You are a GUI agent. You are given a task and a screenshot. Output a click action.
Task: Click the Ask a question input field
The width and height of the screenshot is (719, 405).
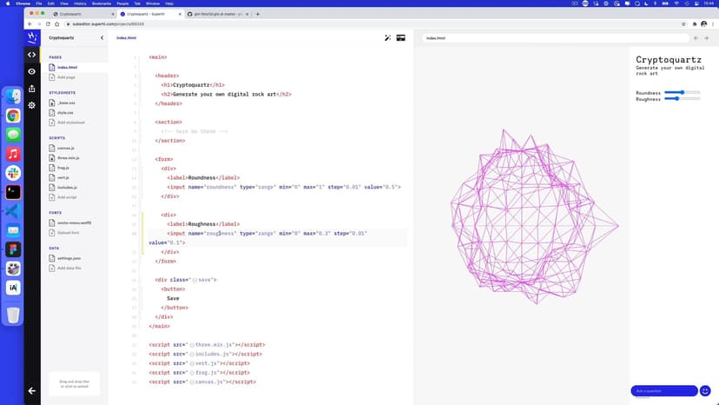click(x=663, y=391)
